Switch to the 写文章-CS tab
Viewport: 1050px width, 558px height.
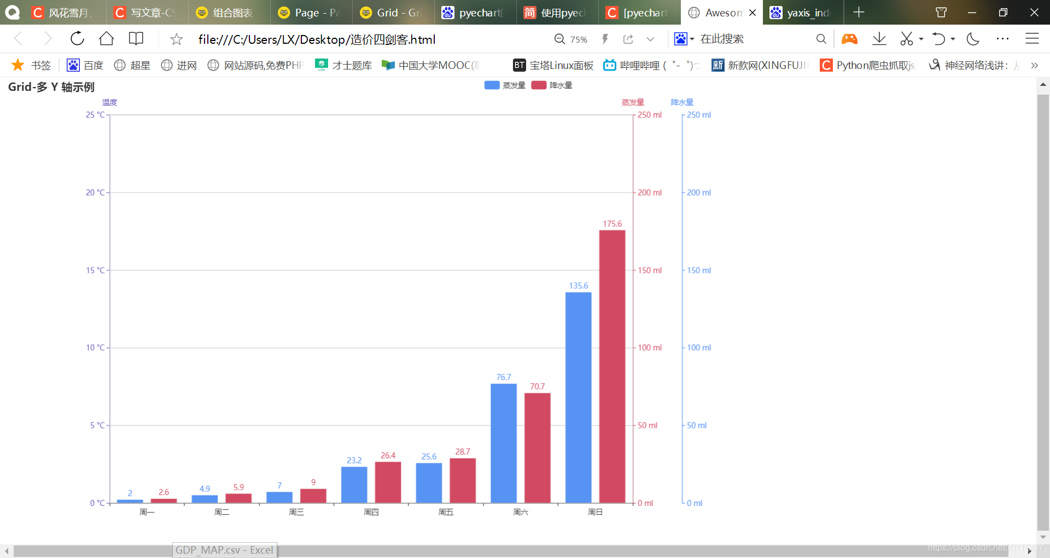tap(147, 13)
